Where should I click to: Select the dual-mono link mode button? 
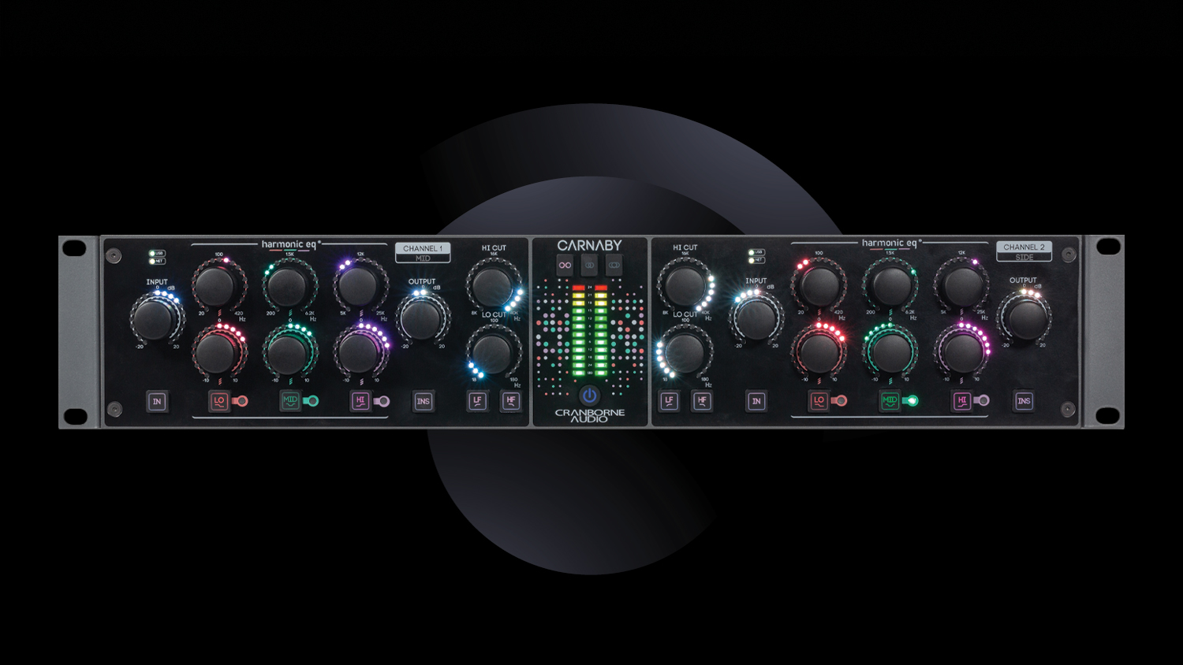(x=565, y=266)
